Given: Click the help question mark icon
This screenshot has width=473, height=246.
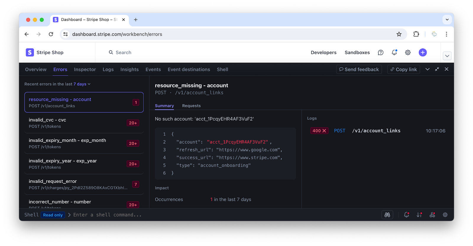Looking at the screenshot, I should [x=380, y=53].
